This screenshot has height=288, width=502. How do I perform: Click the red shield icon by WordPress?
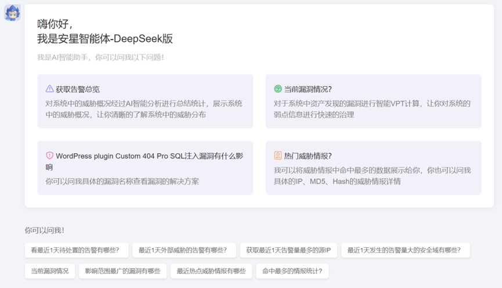pos(49,156)
